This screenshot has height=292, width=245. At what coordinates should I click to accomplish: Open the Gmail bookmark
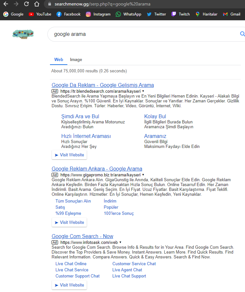231,14
